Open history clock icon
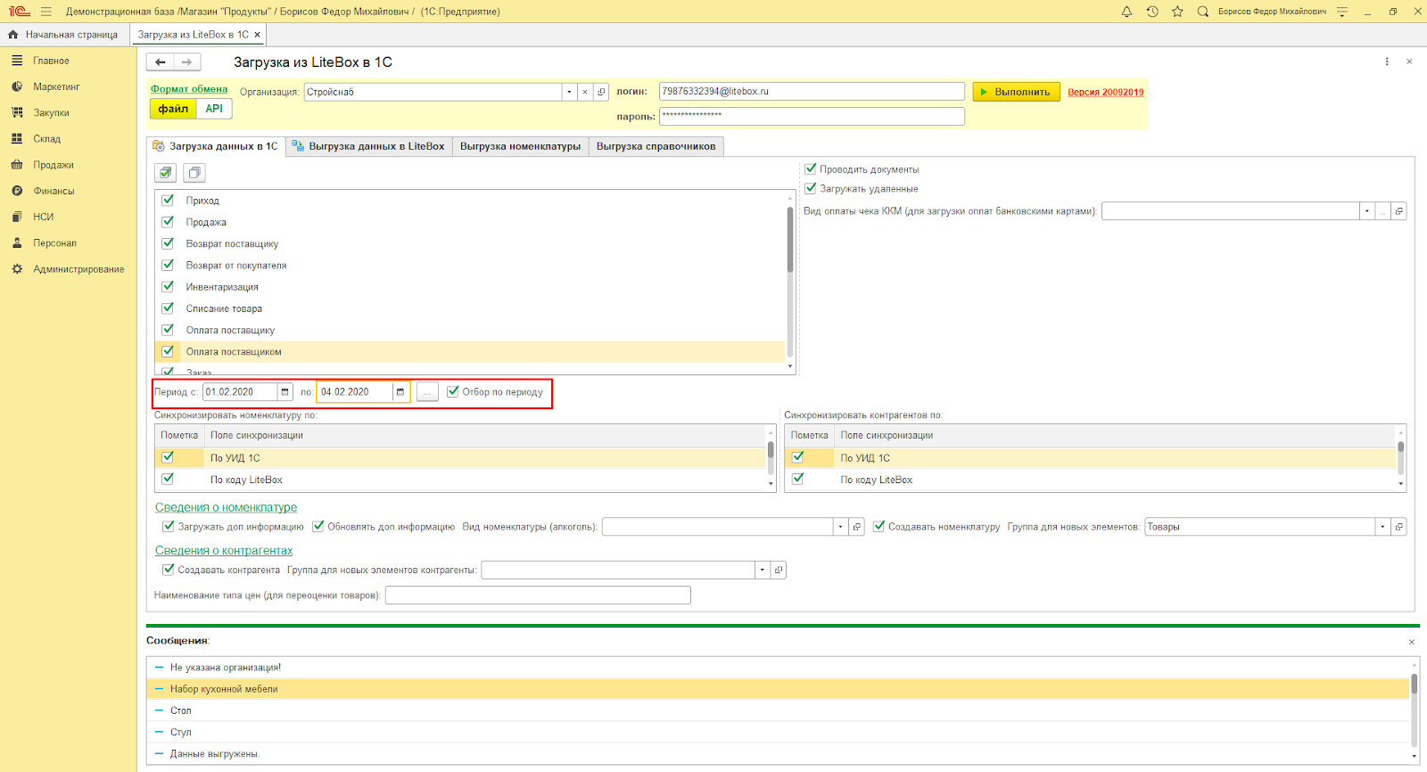 click(1152, 12)
